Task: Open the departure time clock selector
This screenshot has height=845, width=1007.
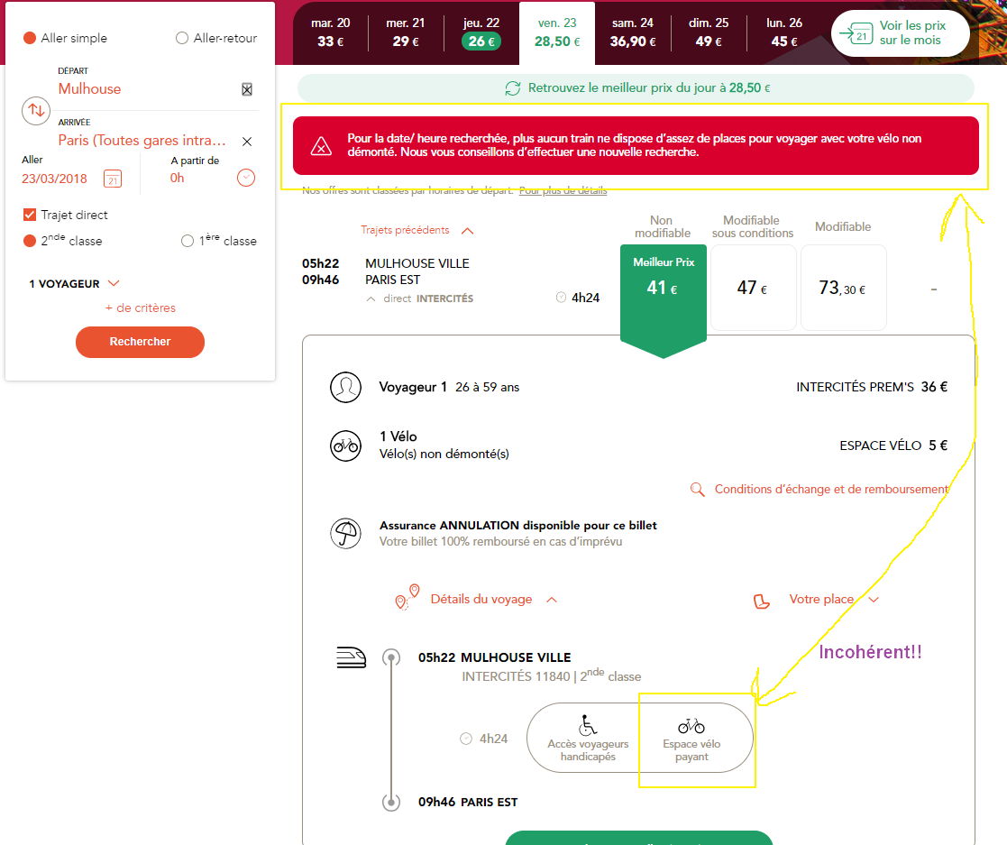Action: (246, 178)
